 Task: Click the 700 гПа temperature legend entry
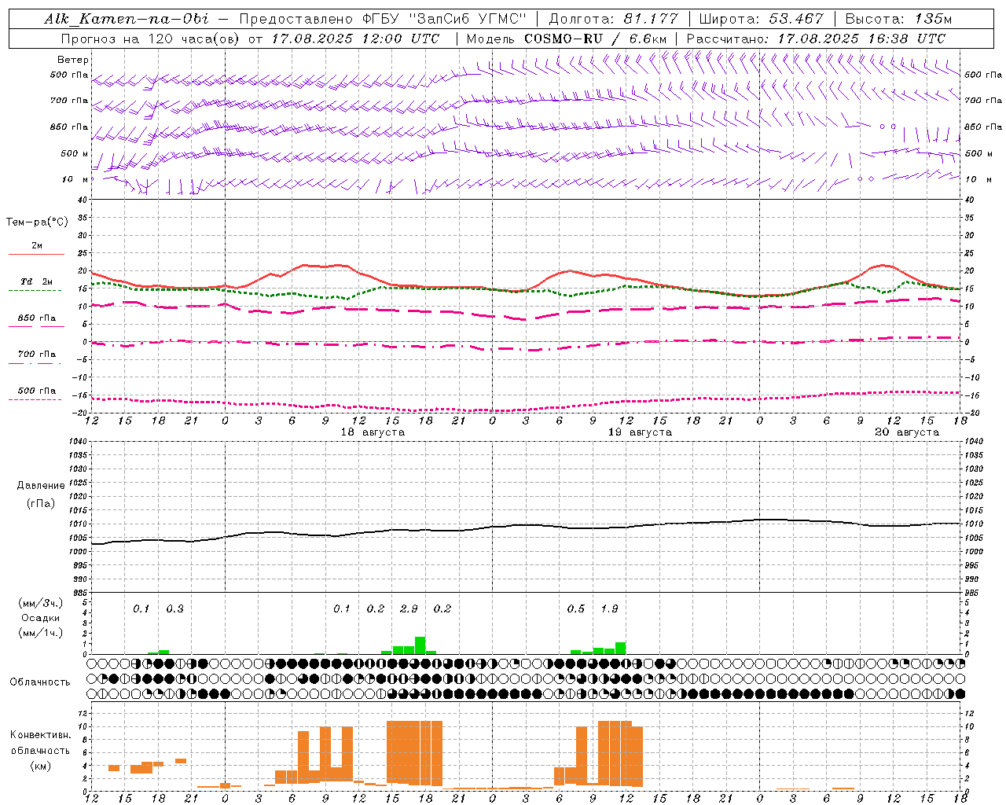pyautogui.click(x=36, y=355)
